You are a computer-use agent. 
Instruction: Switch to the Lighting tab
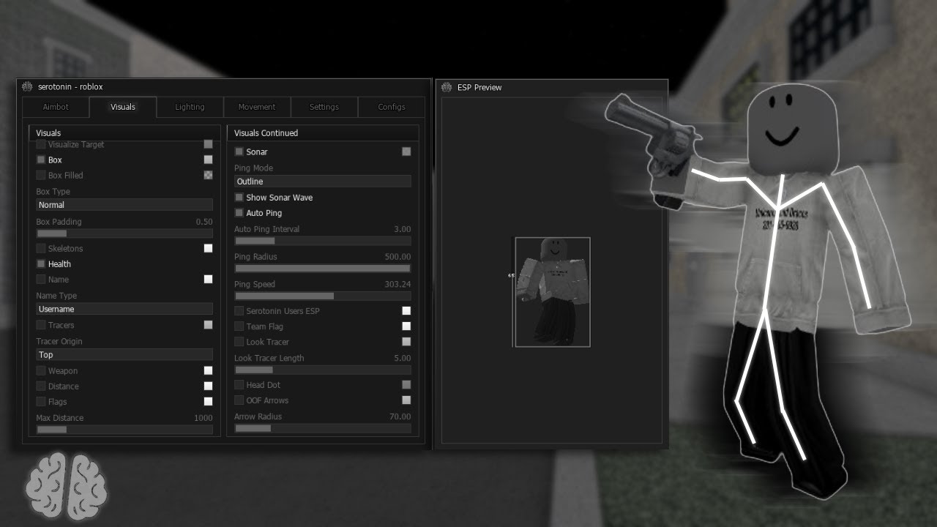190,107
